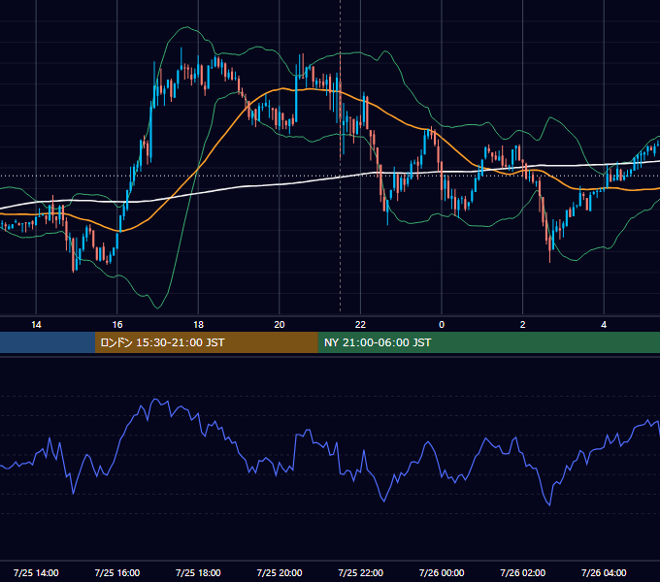Click hour label 2 on upper axis
This screenshot has height=582, width=660.
523,325
